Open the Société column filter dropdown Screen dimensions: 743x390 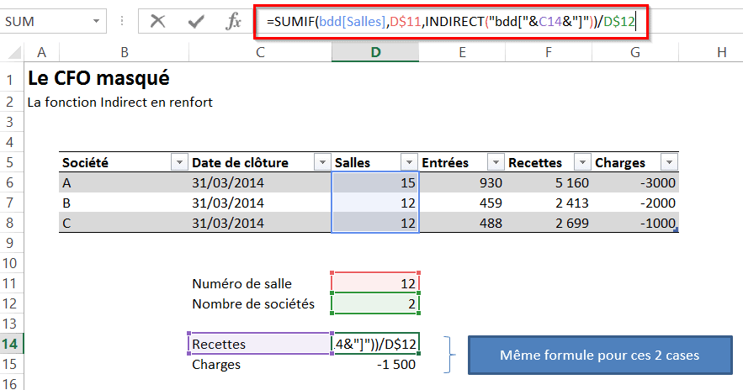click(178, 163)
